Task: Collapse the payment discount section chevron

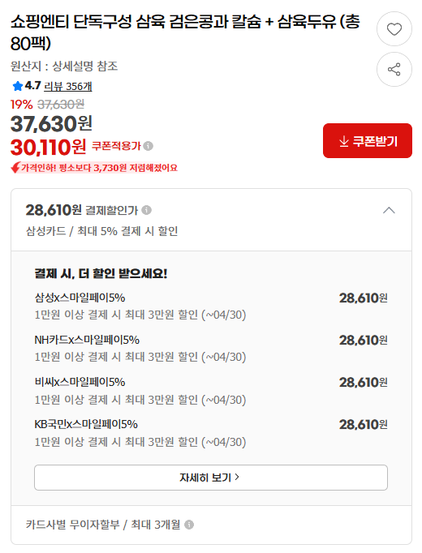Action: point(389,211)
